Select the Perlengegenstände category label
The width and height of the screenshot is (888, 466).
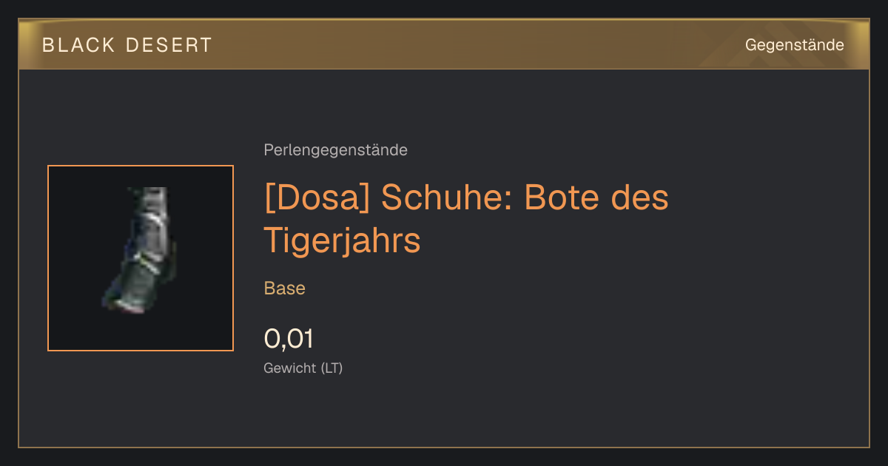[335, 150]
